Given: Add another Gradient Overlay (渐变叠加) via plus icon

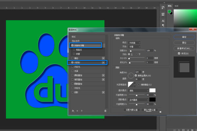Looking at the screenshot, I should 103,80.
